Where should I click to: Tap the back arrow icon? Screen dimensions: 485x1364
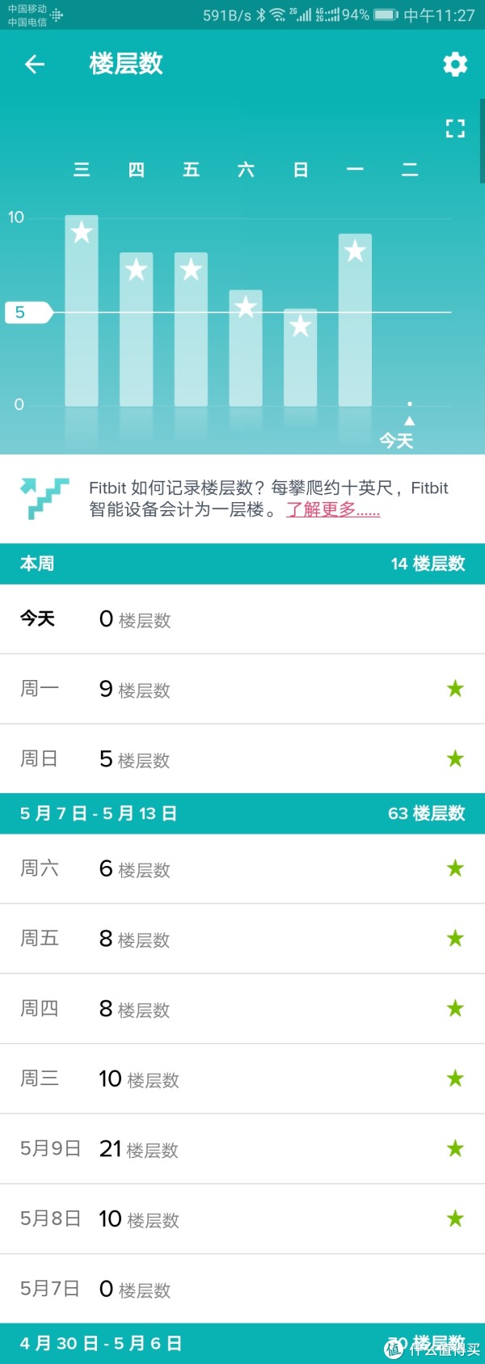[34, 64]
